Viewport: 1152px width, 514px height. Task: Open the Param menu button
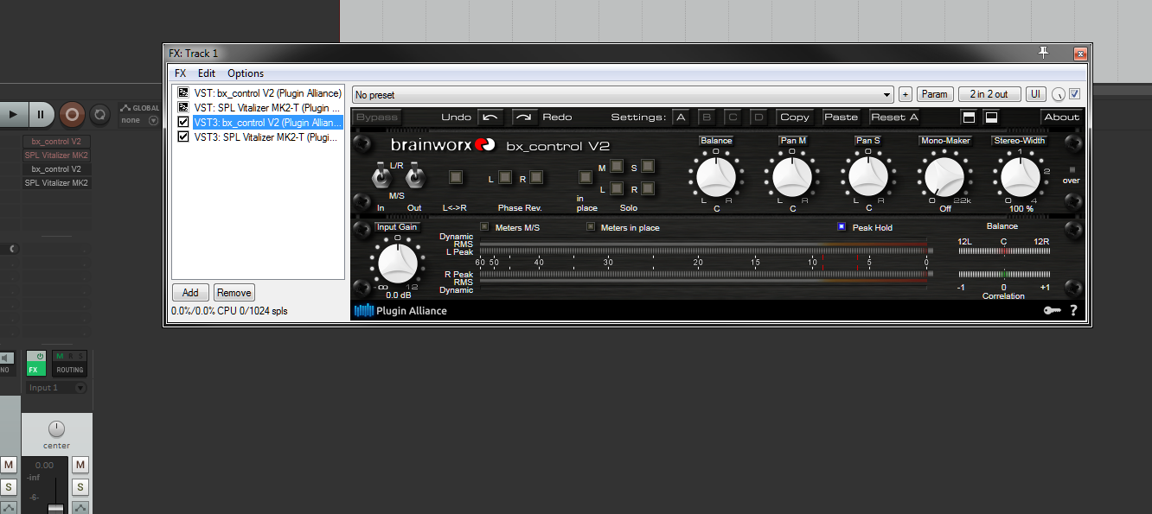pyautogui.click(x=935, y=94)
